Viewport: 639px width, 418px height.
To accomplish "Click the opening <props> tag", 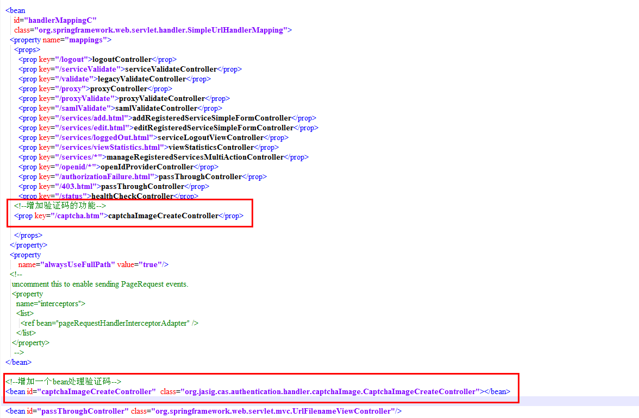I will [27, 49].
